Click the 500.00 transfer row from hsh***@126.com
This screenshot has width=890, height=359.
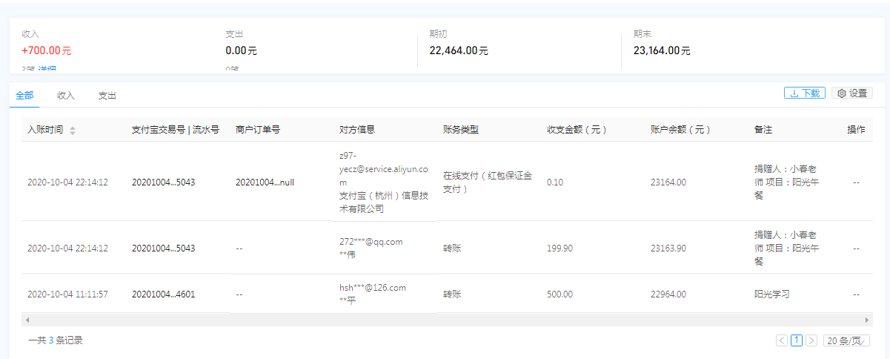click(445, 294)
